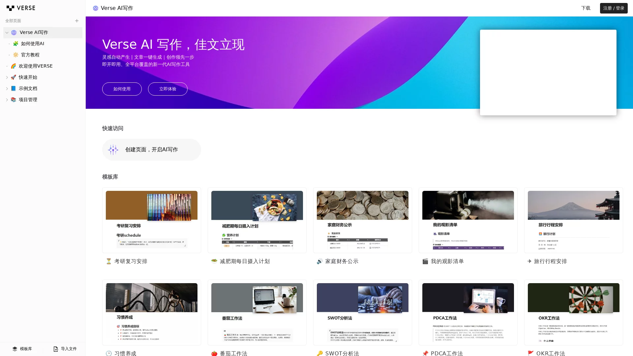Open the 家庭财务公示 template thumbnail

363,220
